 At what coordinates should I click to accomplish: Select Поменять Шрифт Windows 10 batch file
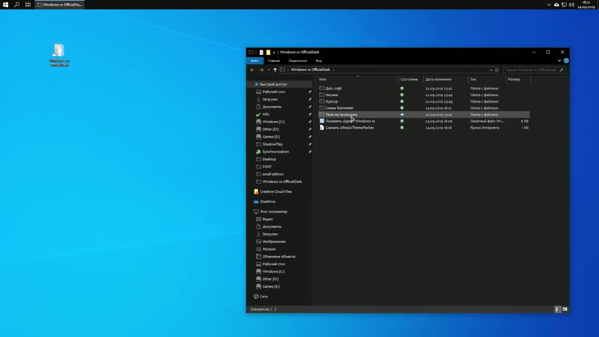[350, 121]
